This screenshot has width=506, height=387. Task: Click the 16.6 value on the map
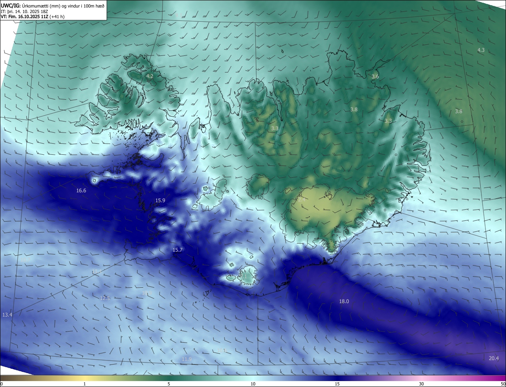81,191
